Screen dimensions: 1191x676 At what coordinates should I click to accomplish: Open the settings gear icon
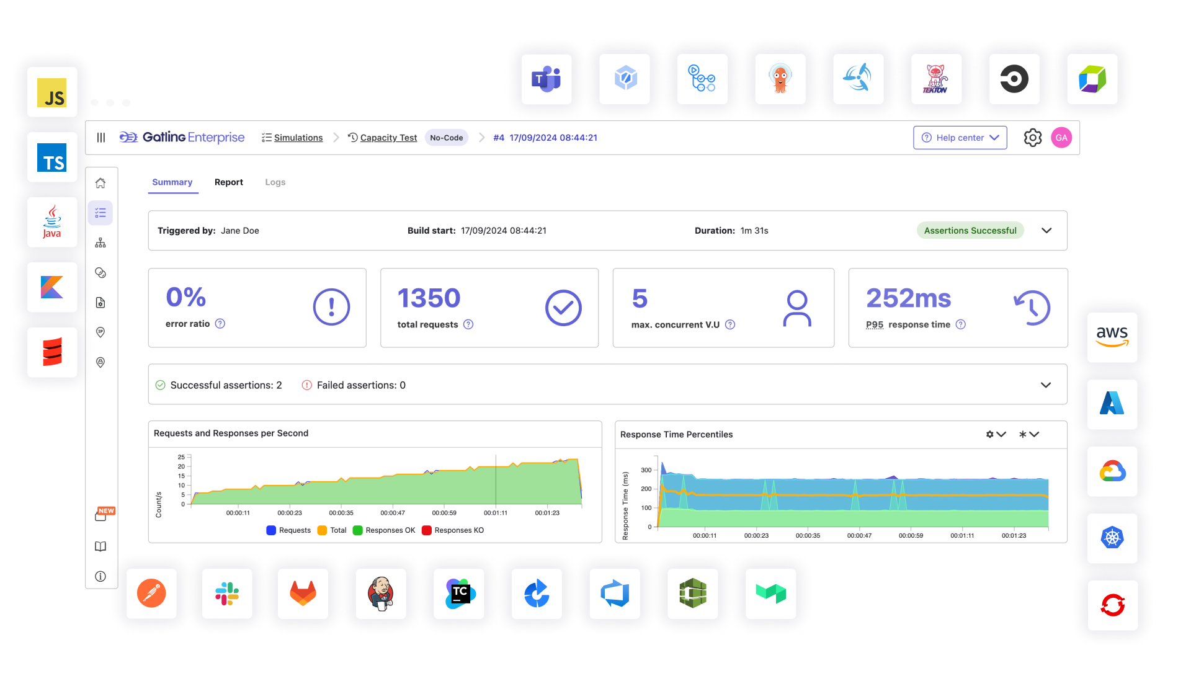pos(1032,138)
